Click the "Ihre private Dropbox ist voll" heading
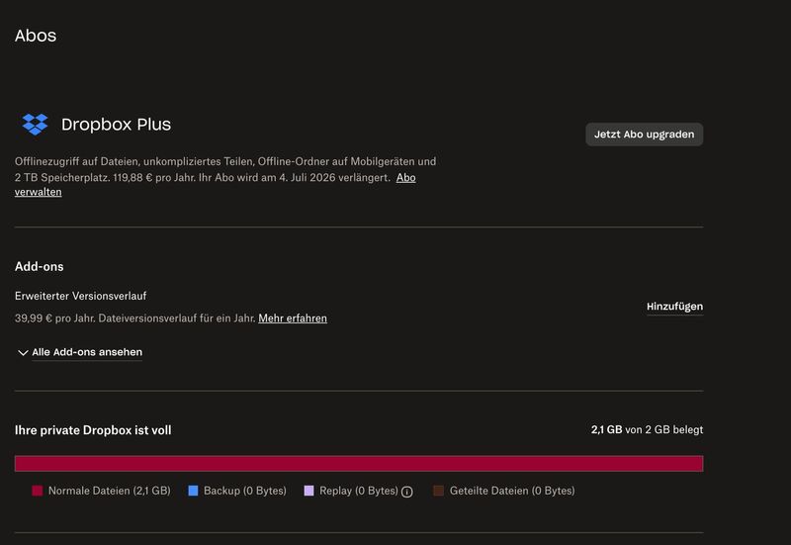The image size is (791, 545). 93,430
